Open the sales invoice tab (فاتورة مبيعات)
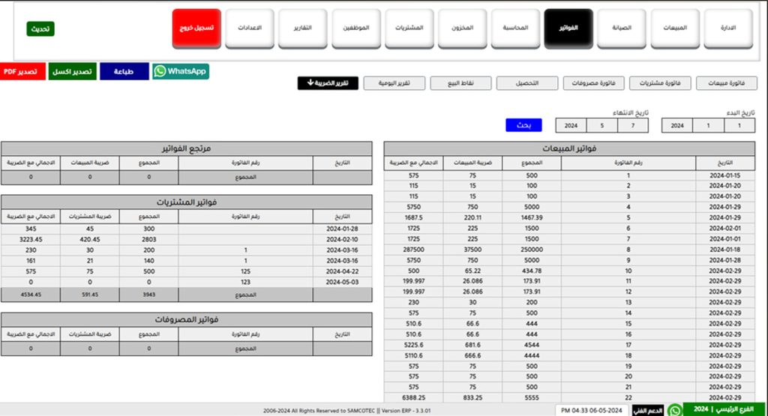The height and width of the screenshot is (416, 768). 727,83
